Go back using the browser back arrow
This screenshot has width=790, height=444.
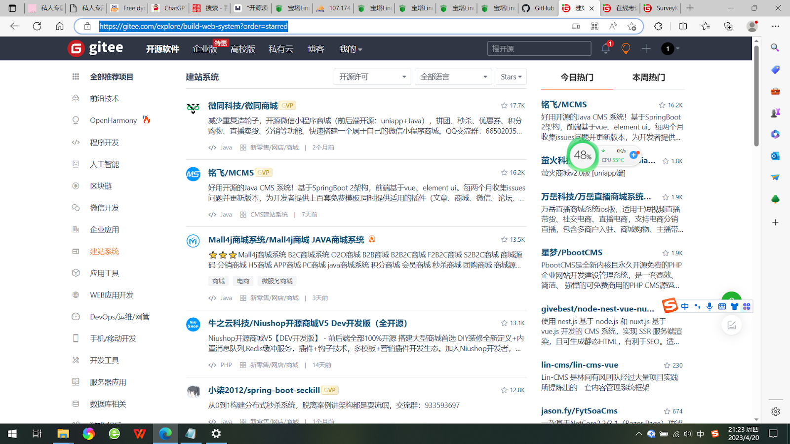(14, 26)
